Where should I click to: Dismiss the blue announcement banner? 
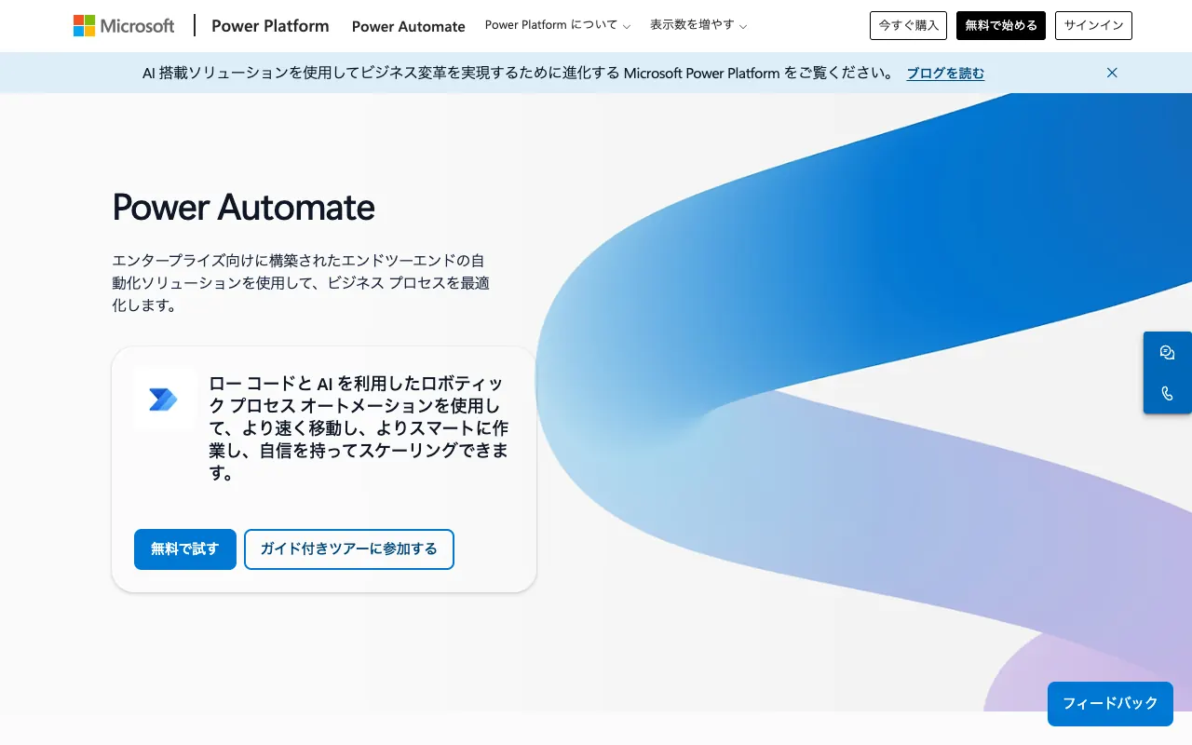click(1112, 73)
